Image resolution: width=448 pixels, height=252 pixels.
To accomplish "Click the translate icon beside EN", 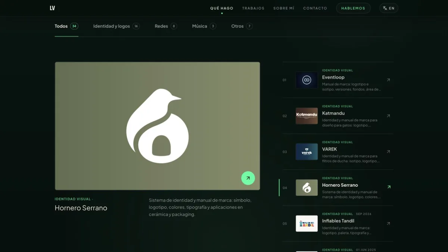I will click(385, 8).
